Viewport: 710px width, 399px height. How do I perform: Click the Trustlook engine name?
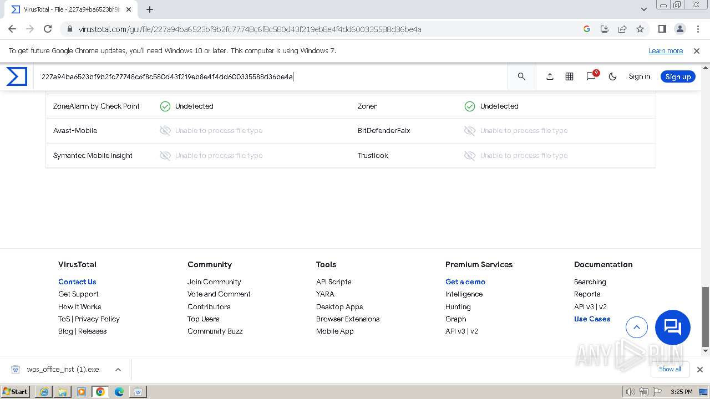pyautogui.click(x=373, y=155)
